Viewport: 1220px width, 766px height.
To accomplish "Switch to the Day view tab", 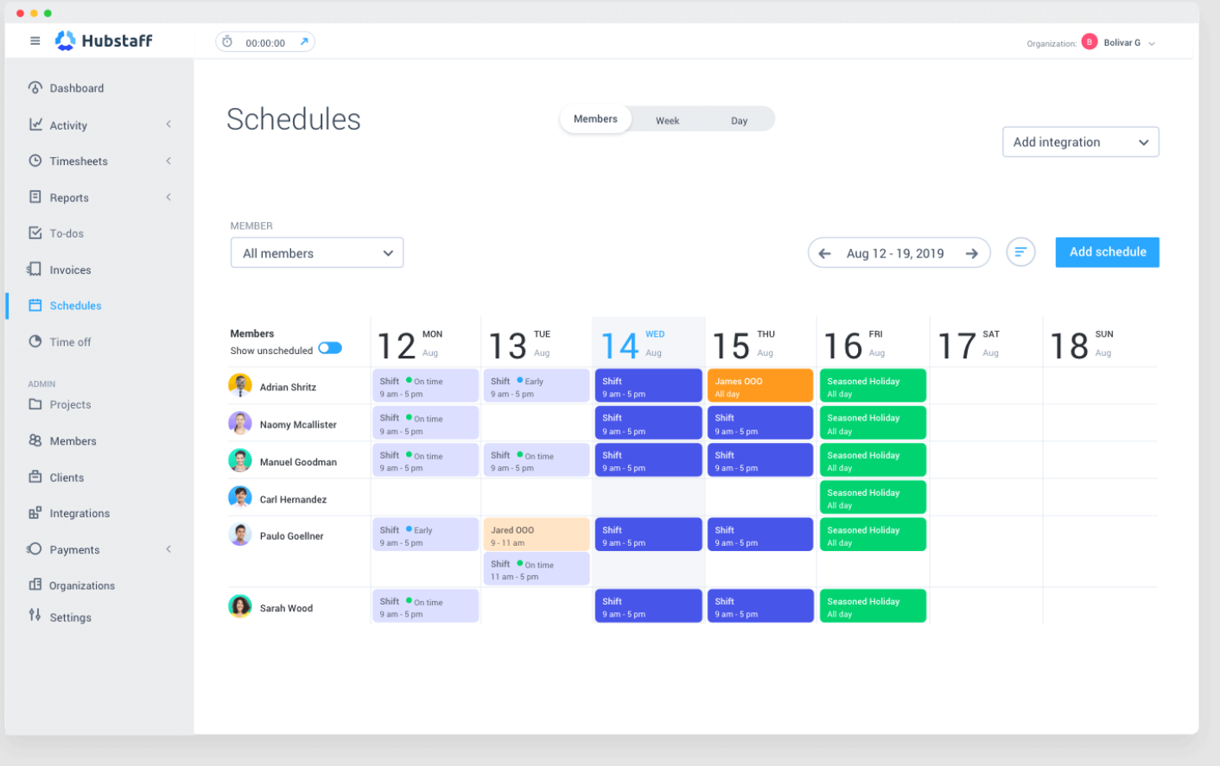I will pyautogui.click(x=739, y=121).
